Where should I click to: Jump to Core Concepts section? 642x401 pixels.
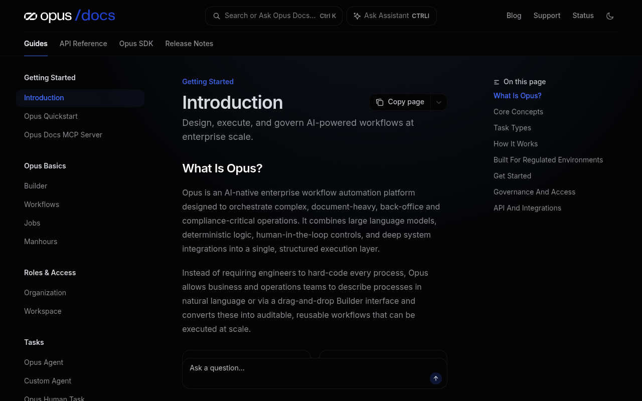click(518, 112)
